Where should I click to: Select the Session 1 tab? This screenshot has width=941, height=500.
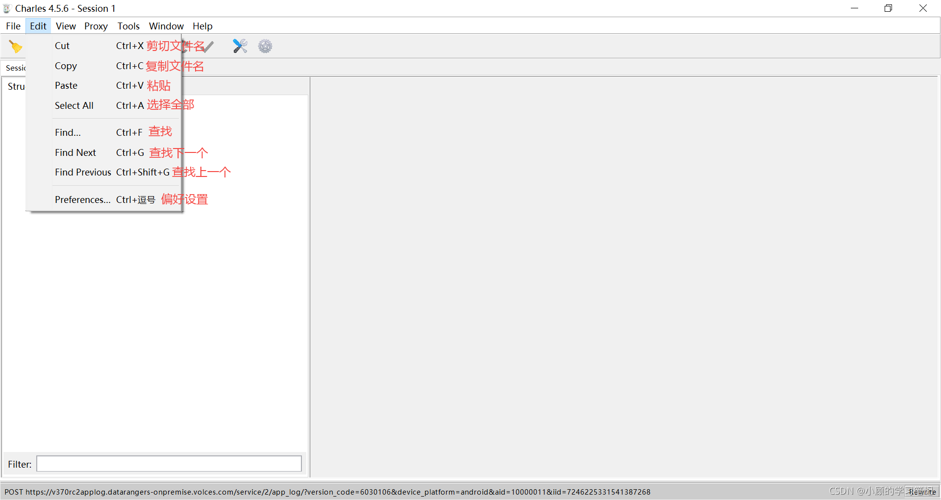point(15,68)
